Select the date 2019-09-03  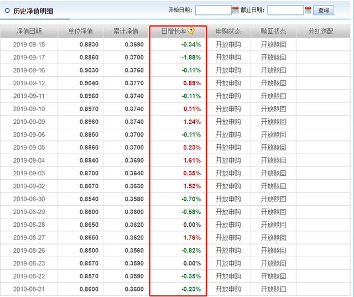tap(29, 173)
